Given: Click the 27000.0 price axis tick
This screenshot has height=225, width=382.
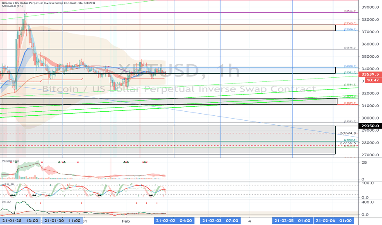Looking at the screenshot, I should click(370, 155).
